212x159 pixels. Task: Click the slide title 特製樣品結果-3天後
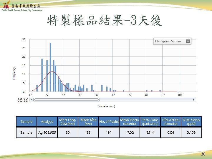[x=105, y=20]
